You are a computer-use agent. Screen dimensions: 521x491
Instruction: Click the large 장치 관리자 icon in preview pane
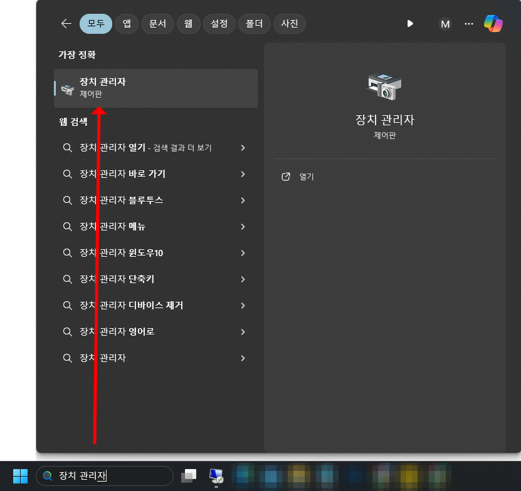point(384,86)
